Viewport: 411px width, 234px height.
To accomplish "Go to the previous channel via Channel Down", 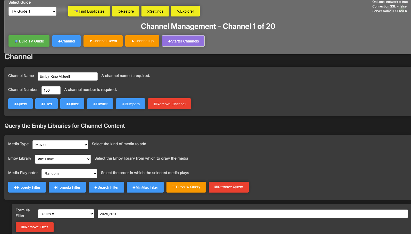I will click(x=103, y=41).
